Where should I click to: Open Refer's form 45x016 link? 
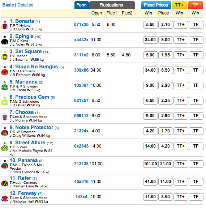pos(81,182)
